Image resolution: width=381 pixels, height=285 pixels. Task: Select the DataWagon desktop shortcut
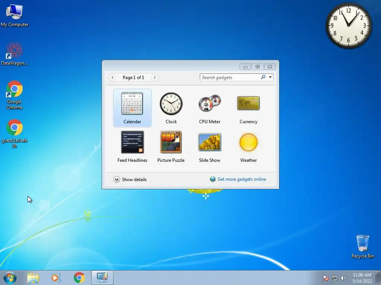(x=15, y=54)
